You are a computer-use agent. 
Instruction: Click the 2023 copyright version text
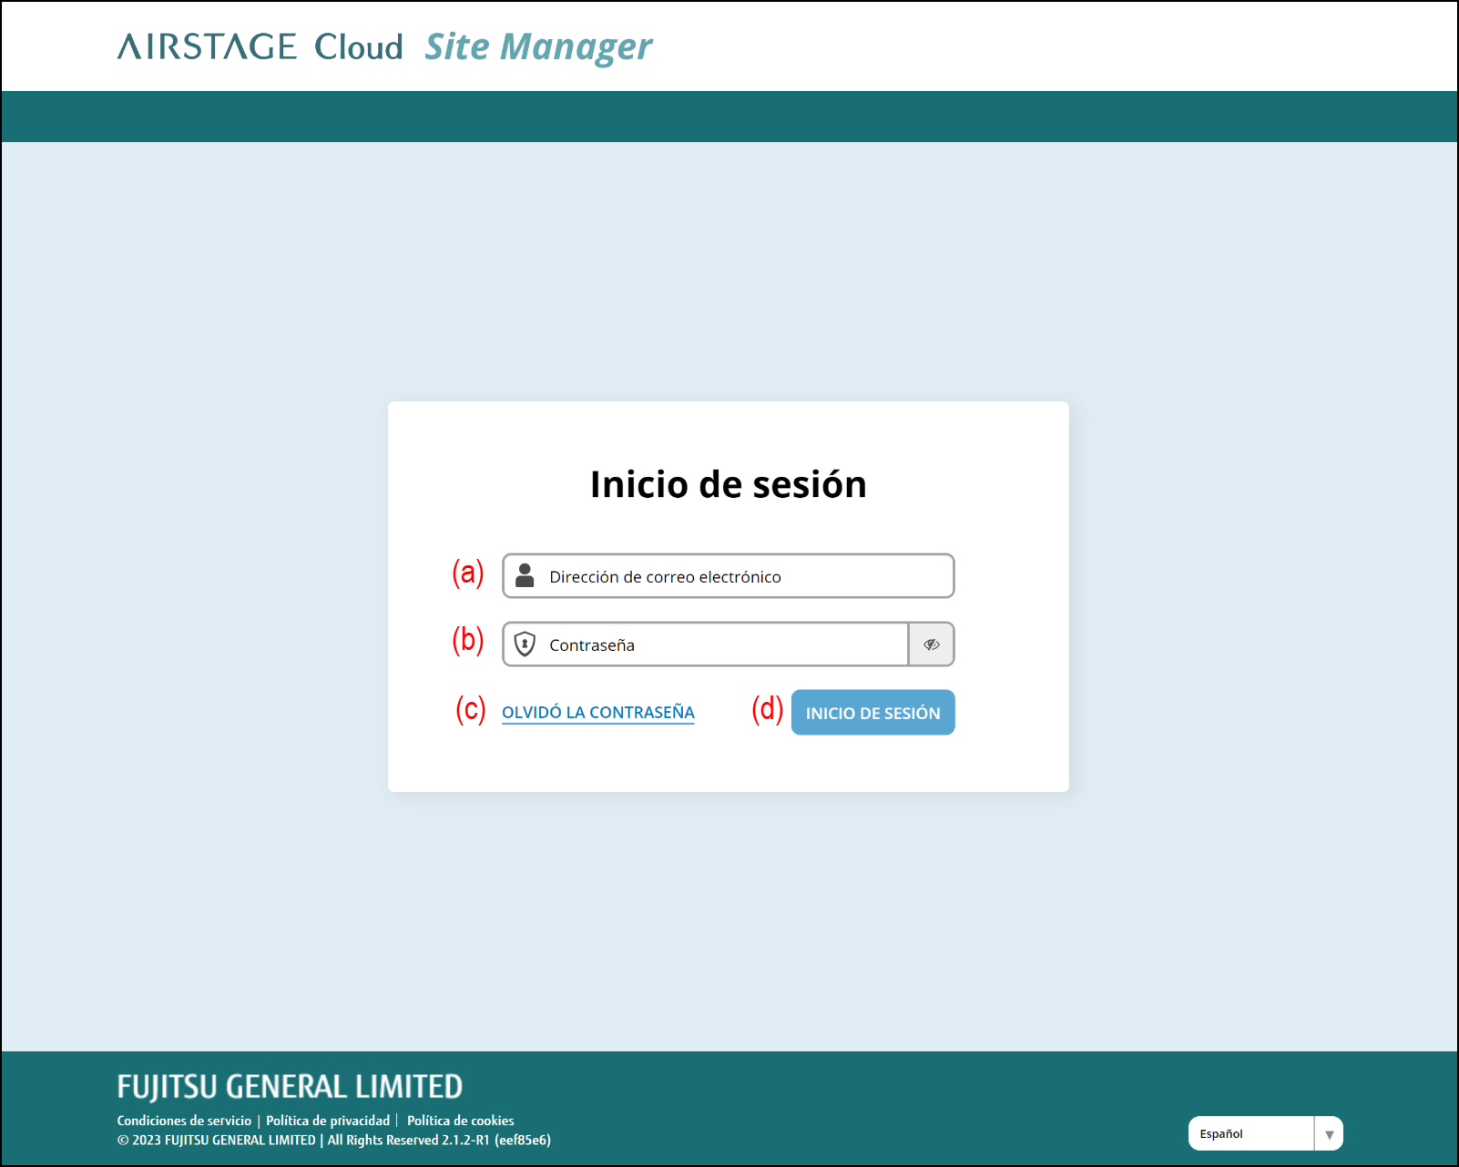pos(333,1140)
